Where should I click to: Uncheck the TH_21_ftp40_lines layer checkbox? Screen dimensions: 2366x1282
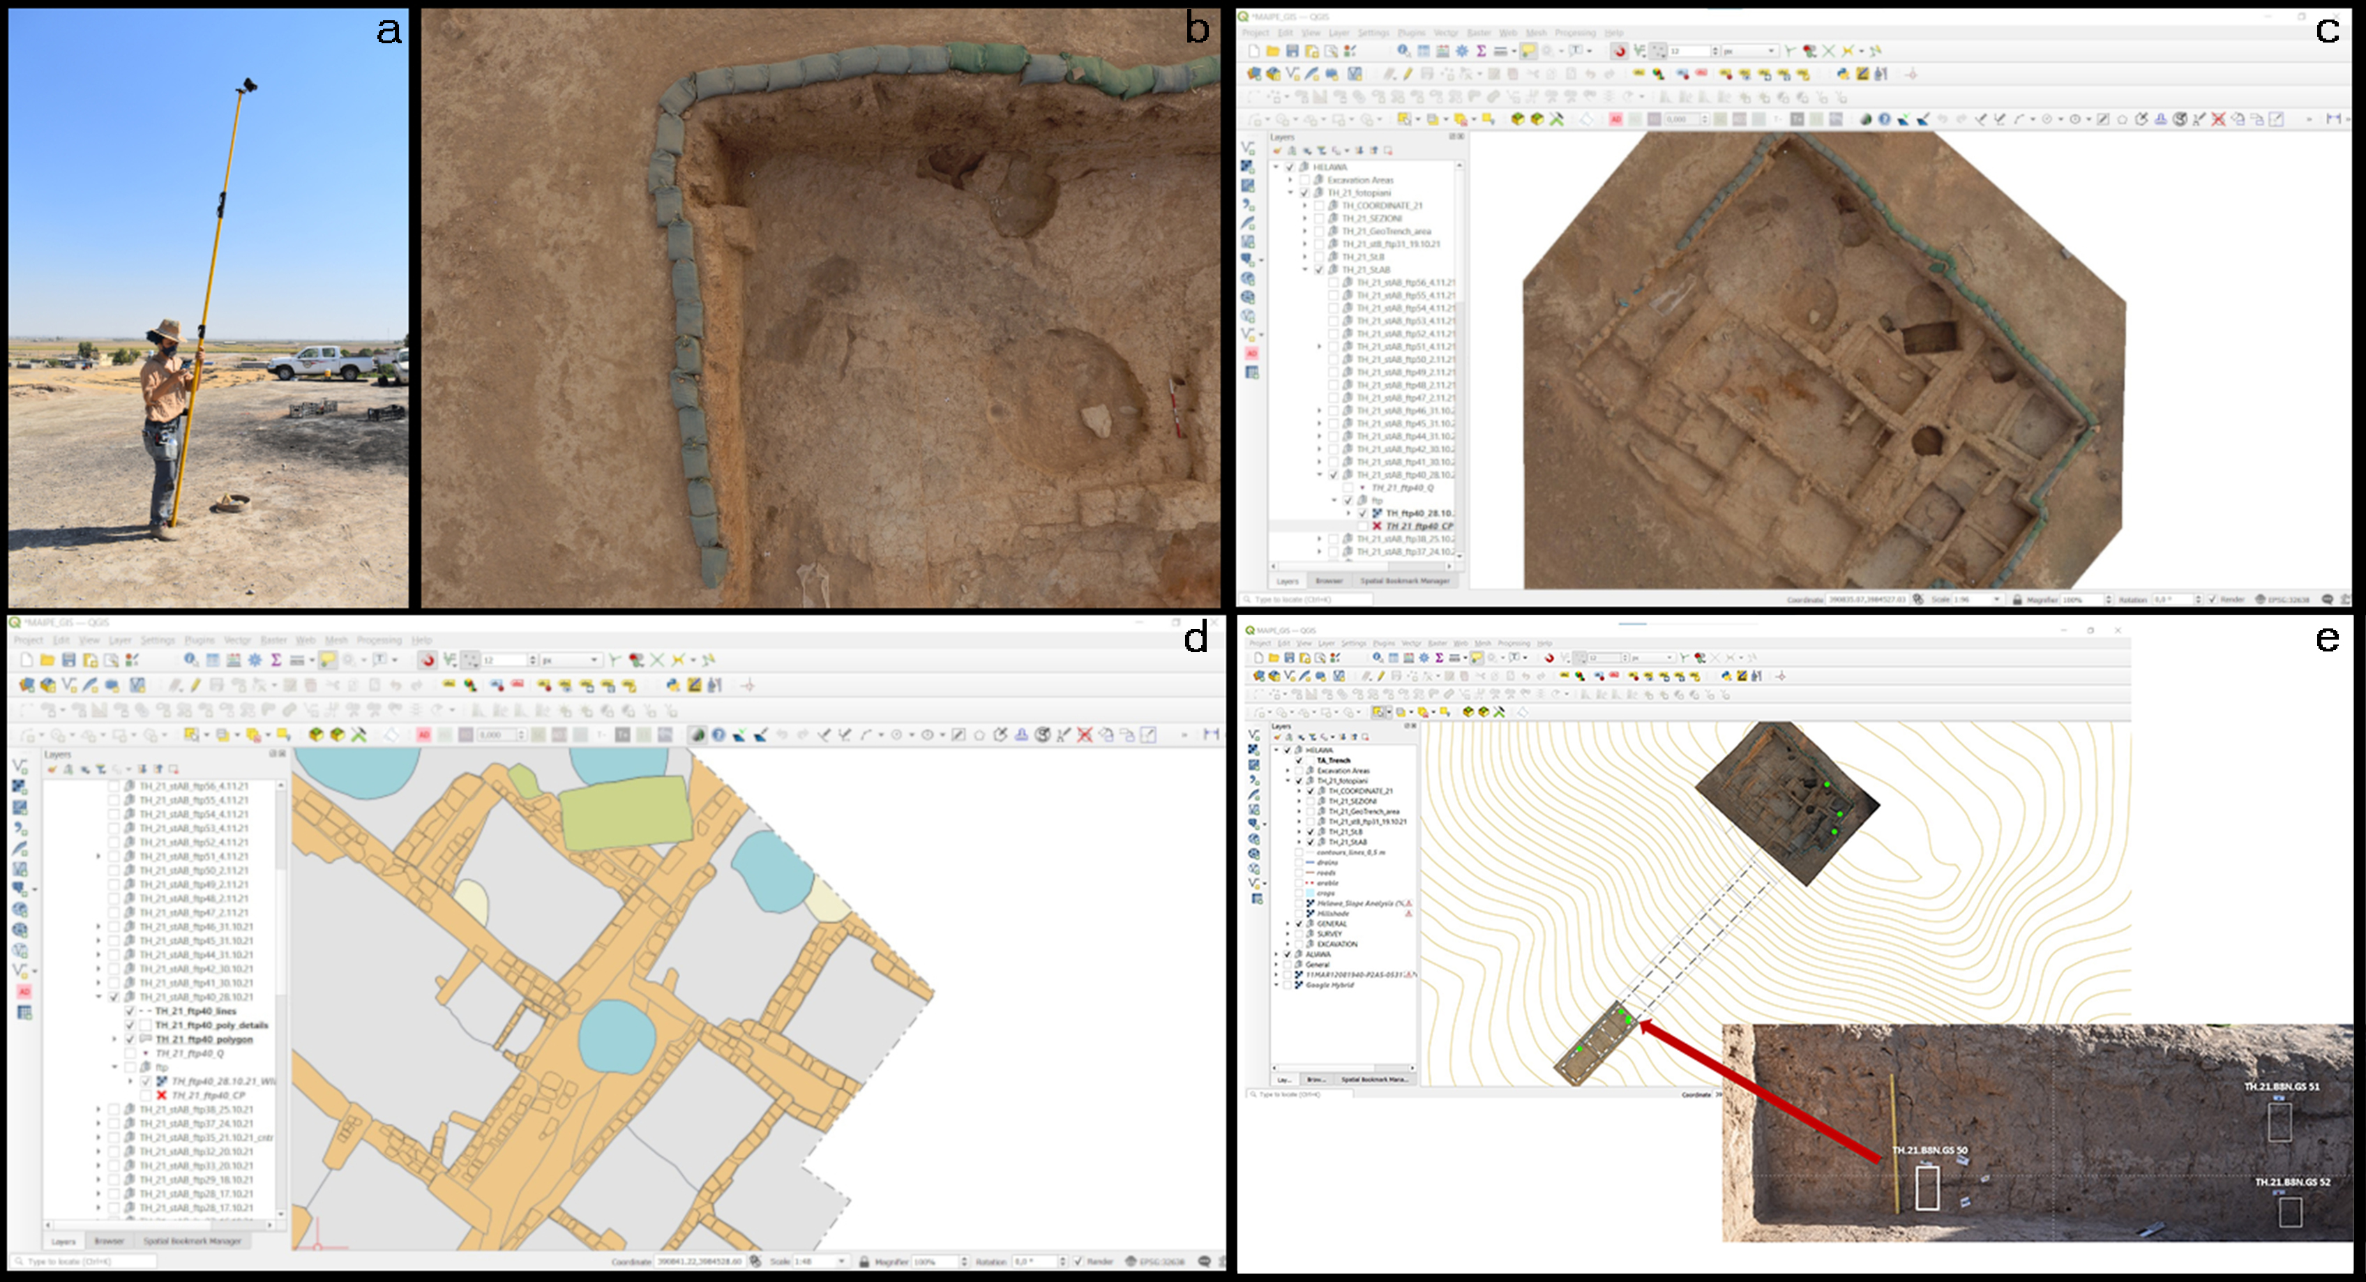point(130,1011)
